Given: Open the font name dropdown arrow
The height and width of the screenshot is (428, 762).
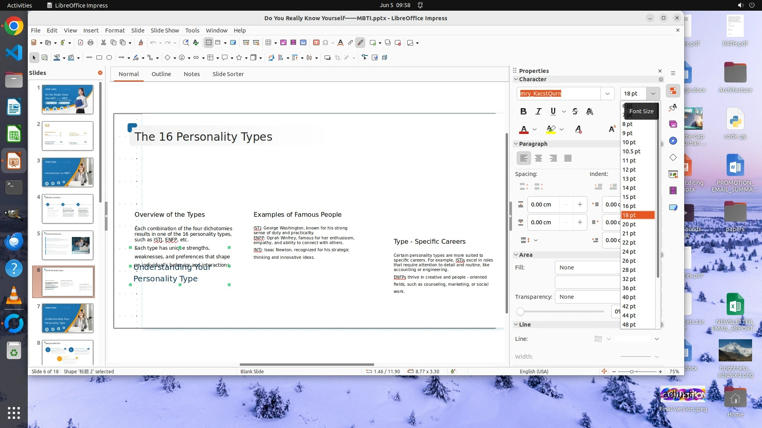Looking at the screenshot, I should coord(607,94).
